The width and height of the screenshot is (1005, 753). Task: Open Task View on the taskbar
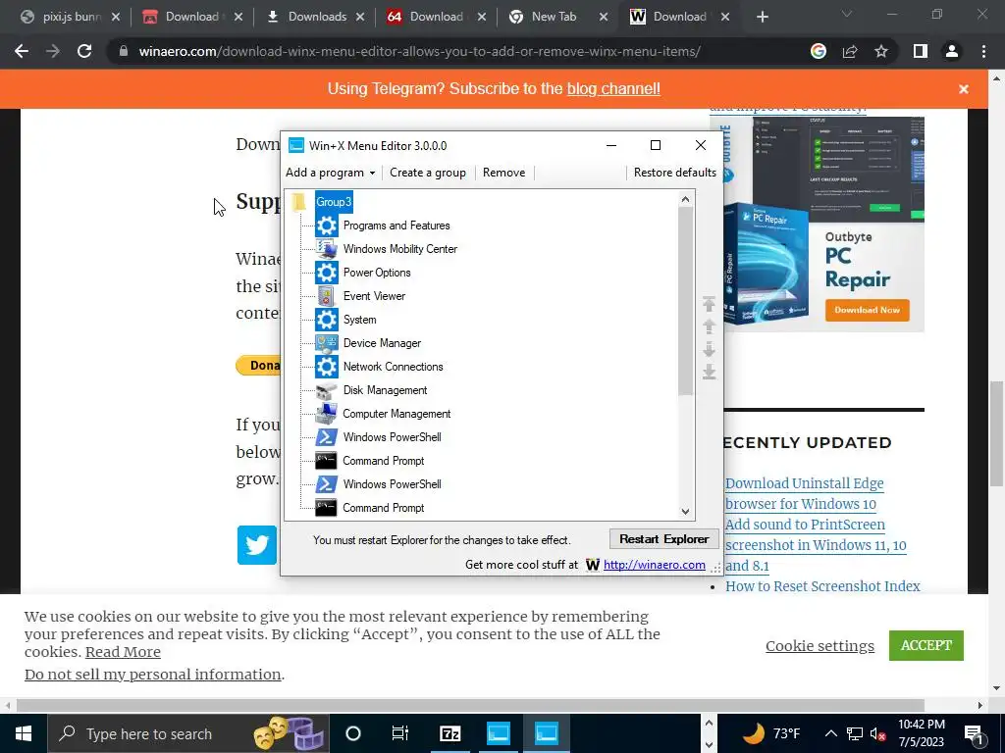point(400,733)
